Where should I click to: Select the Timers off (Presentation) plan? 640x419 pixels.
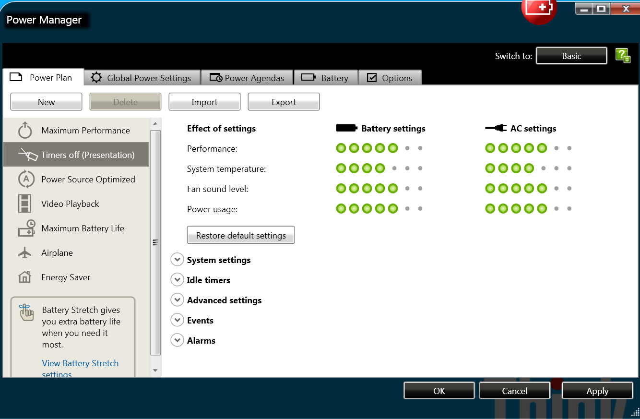76,155
